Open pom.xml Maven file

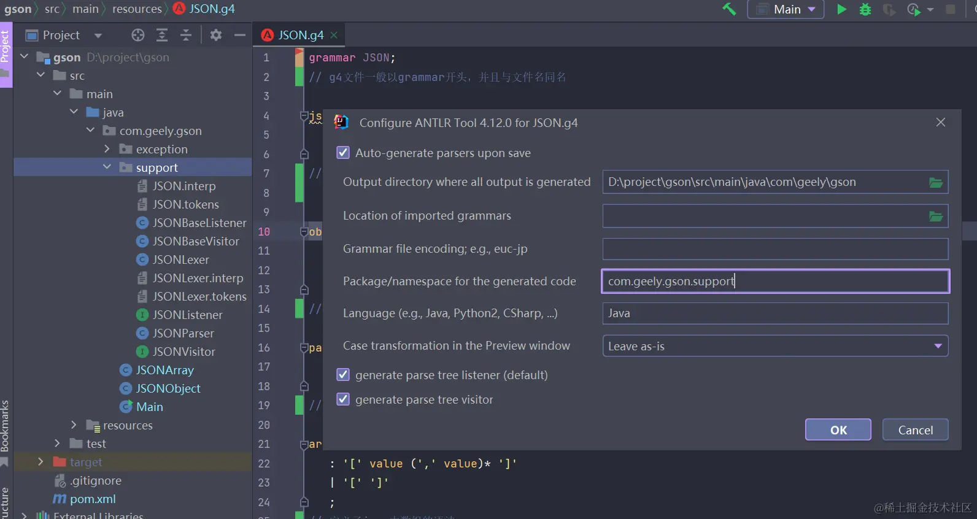(93, 499)
